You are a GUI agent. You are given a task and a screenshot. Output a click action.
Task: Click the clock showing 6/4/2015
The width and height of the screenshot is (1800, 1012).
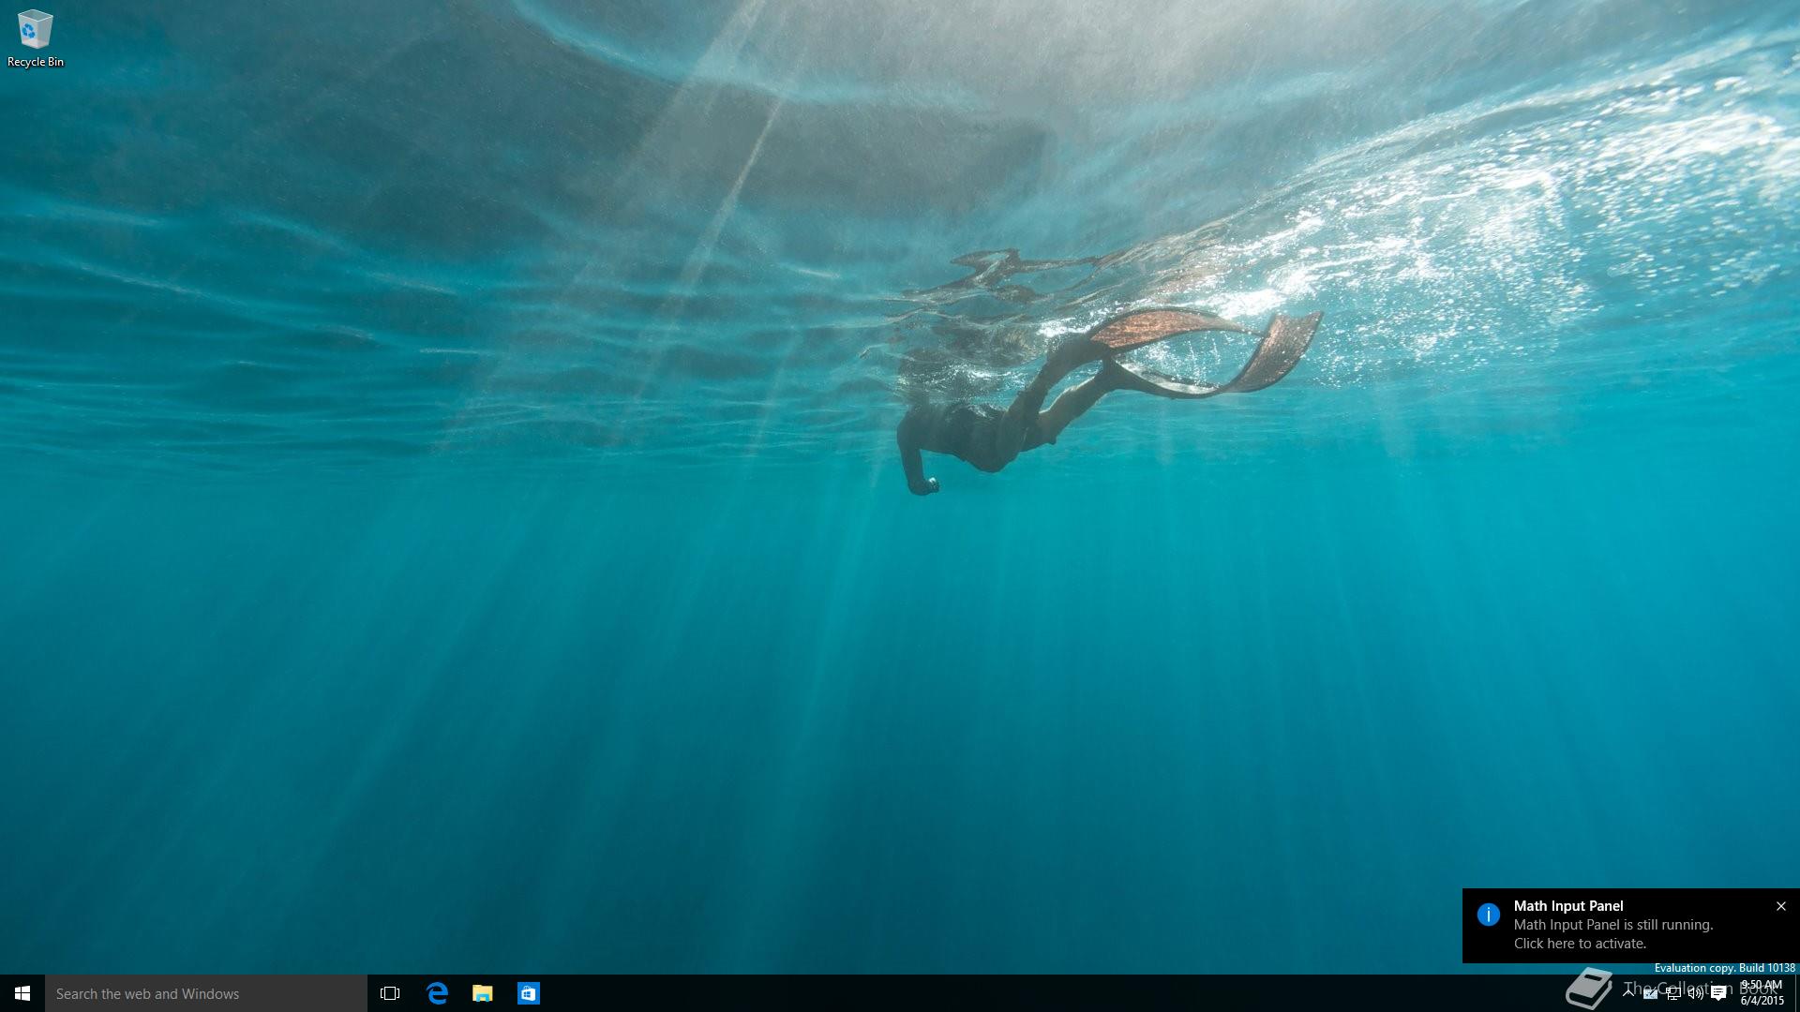(1762, 993)
